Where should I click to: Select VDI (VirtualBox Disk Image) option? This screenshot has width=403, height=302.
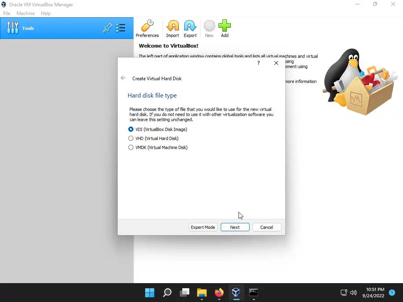click(x=157, y=129)
